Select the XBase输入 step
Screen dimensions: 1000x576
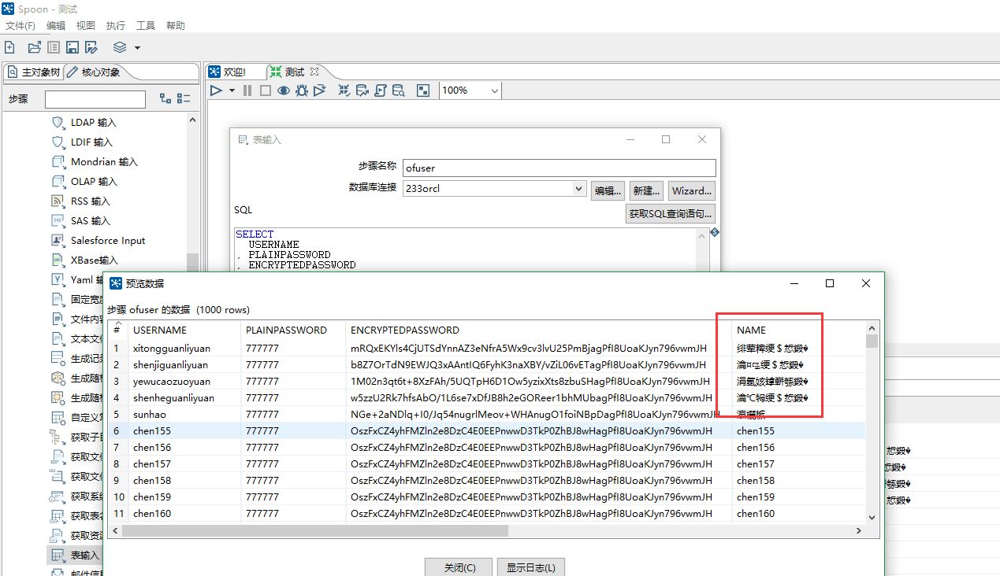[x=94, y=260]
